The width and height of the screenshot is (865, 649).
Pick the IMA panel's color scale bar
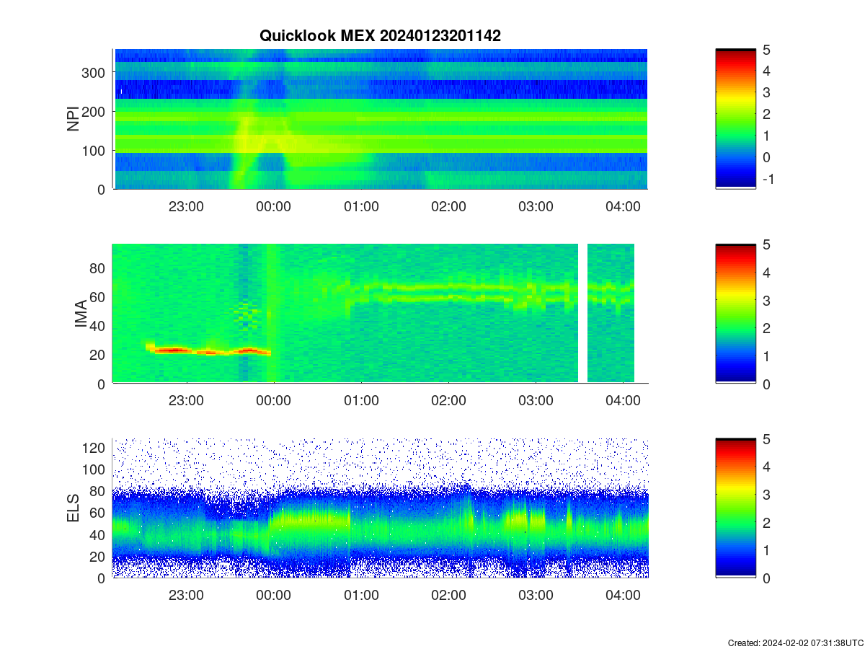tap(735, 314)
